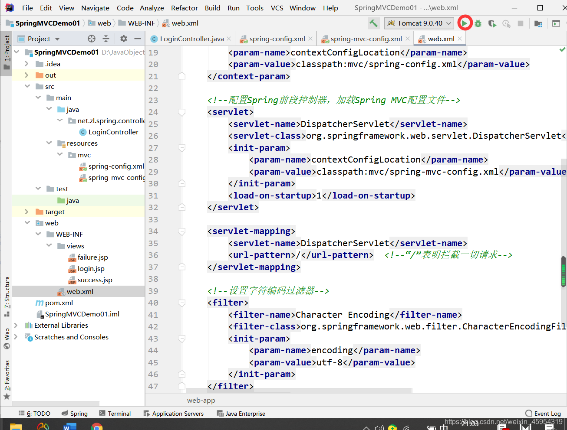Open the Build menu
Image resolution: width=567 pixels, height=430 pixels.
(212, 8)
